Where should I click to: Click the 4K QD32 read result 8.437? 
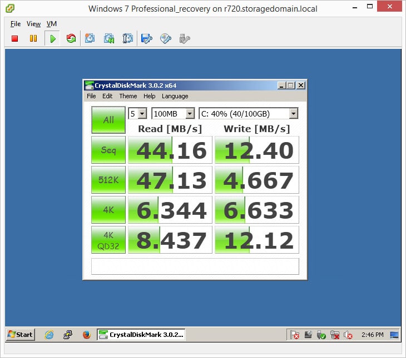pos(170,240)
